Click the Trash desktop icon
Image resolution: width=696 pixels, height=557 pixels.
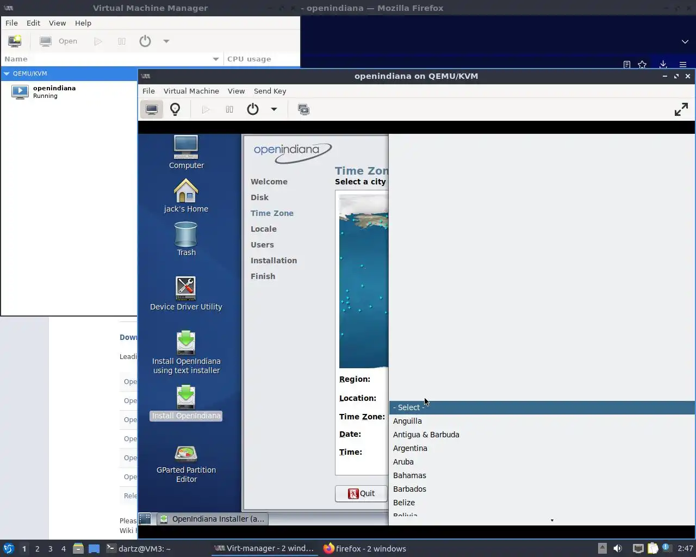coord(186,239)
